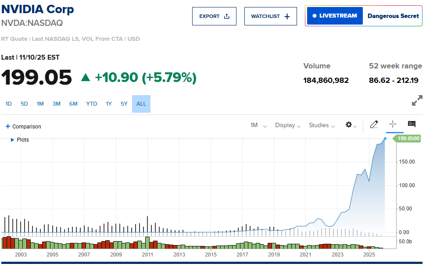Select the pencil drawing tool
The image size is (426, 267).
[x=374, y=125]
